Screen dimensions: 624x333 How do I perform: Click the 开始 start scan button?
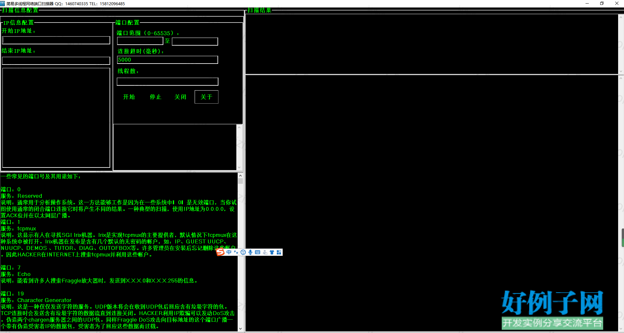(129, 97)
